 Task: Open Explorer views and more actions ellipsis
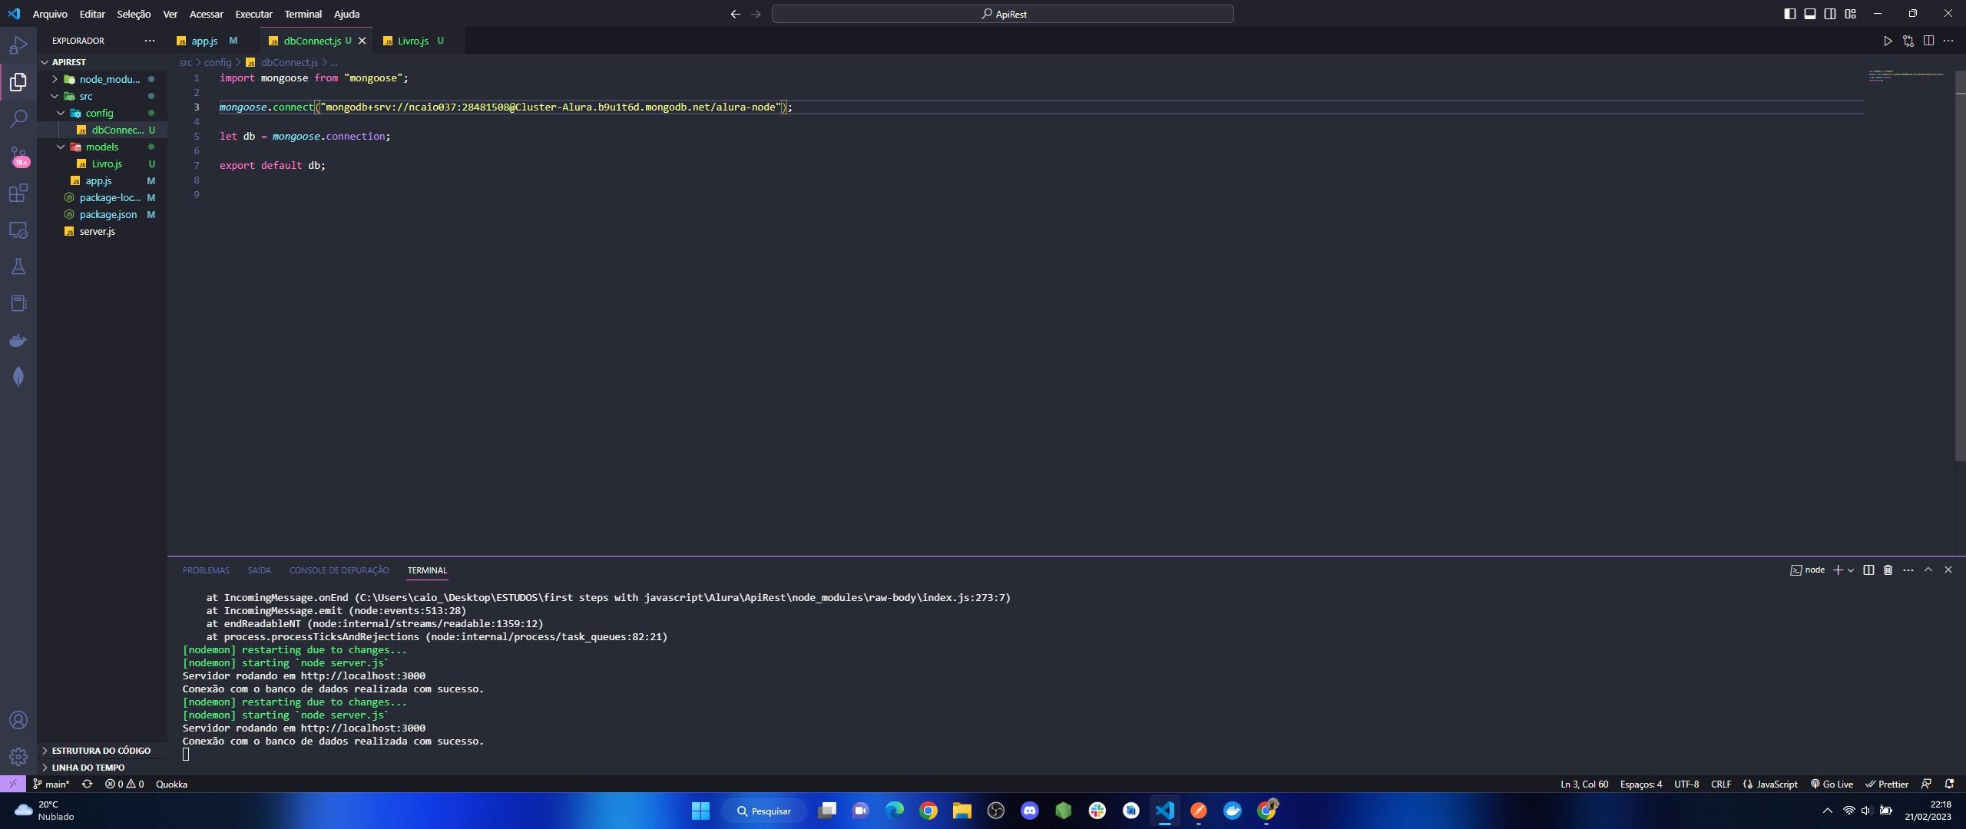[x=149, y=41]
